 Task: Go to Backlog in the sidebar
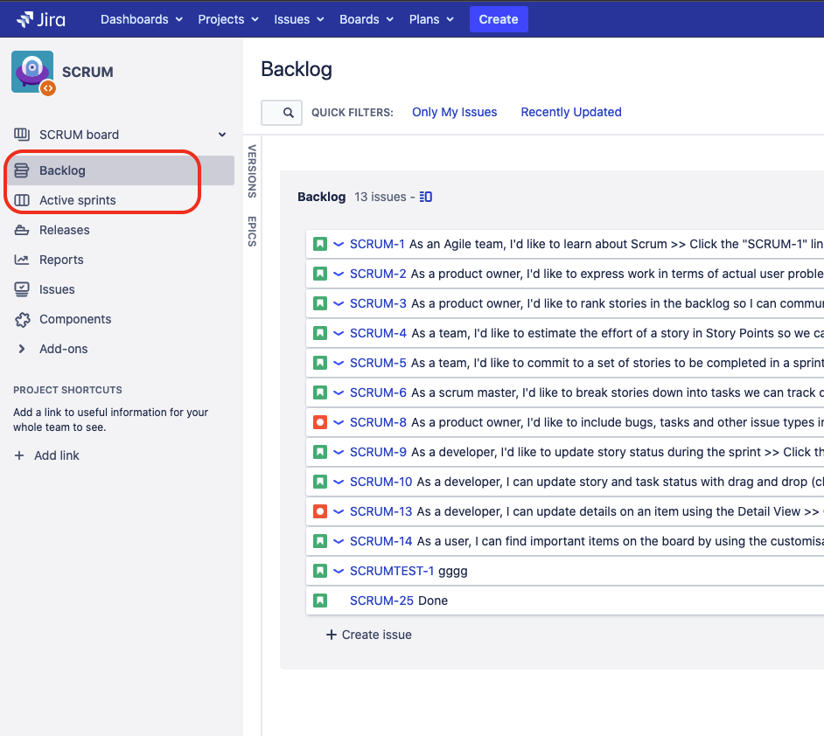[x=121, y=170]
